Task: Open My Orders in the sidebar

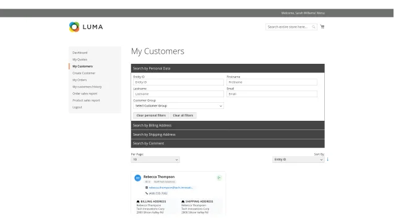Action: point(80,80)
